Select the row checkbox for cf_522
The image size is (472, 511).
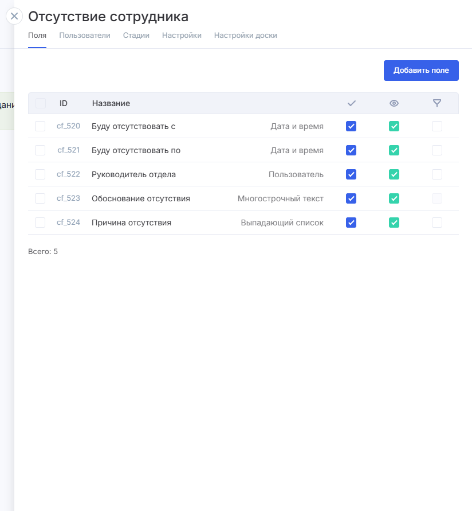[40, 174]
